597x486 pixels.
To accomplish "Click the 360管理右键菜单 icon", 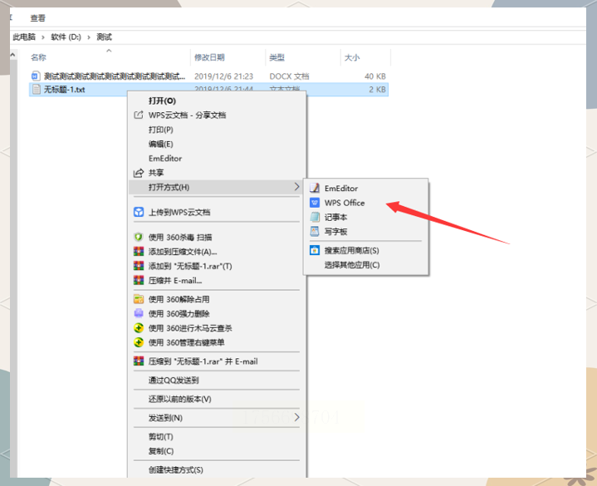I will (139, 342).
